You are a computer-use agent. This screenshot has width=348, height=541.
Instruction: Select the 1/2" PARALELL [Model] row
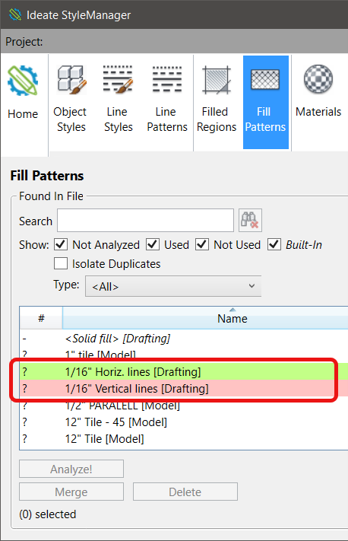184,406
